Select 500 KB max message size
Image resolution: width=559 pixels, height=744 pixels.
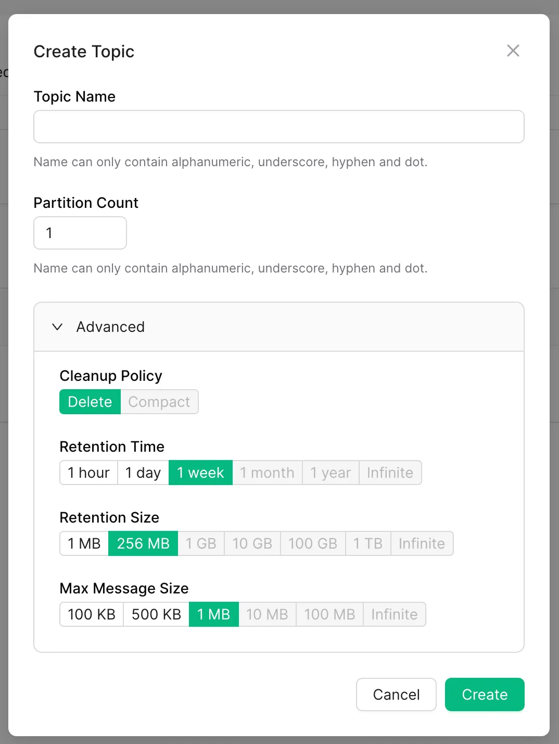[156, 614]
